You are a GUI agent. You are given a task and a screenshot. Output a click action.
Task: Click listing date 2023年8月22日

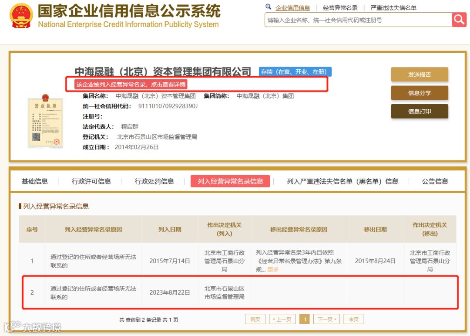click(170, 292)
